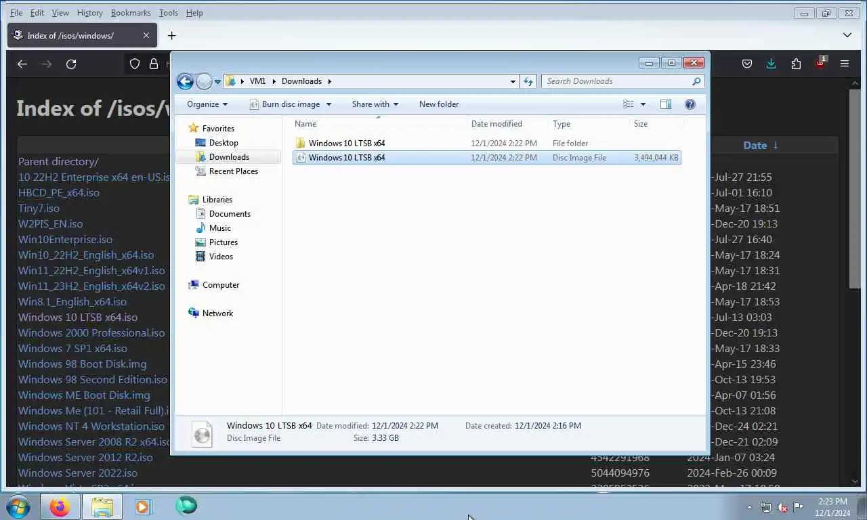867x520 pixels.
Task: Click Change your view icon
Action: coord(629,104)
